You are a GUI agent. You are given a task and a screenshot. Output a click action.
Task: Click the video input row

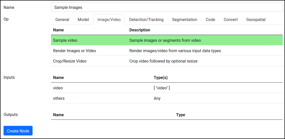(x=167, y=88)
